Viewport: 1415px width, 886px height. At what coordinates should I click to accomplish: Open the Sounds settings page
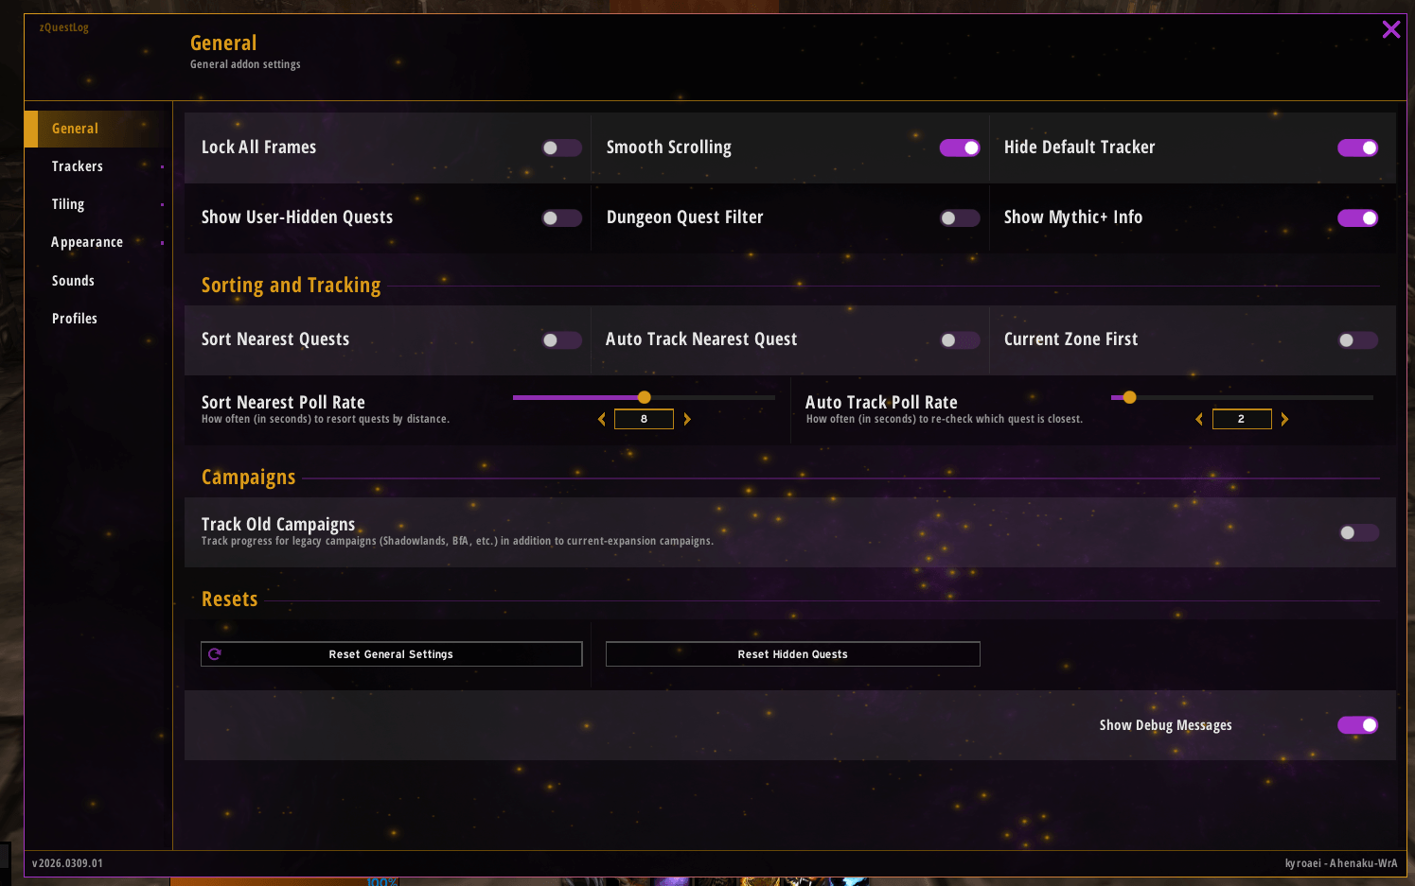tap(98, 281)
